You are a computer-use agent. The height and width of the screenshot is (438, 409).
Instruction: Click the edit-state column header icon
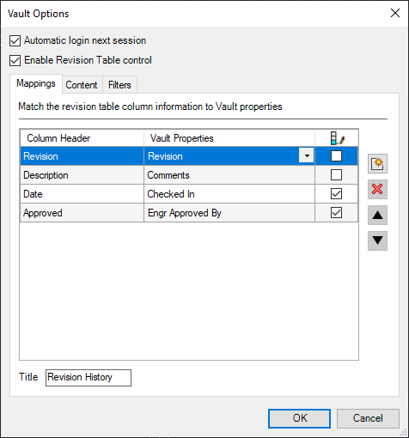[337, 138]
